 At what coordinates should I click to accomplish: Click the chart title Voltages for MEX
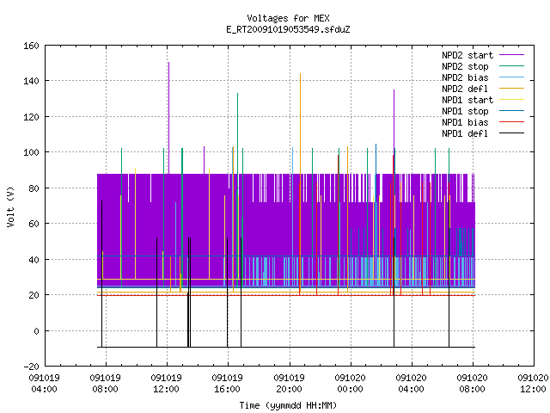point(288,18)
